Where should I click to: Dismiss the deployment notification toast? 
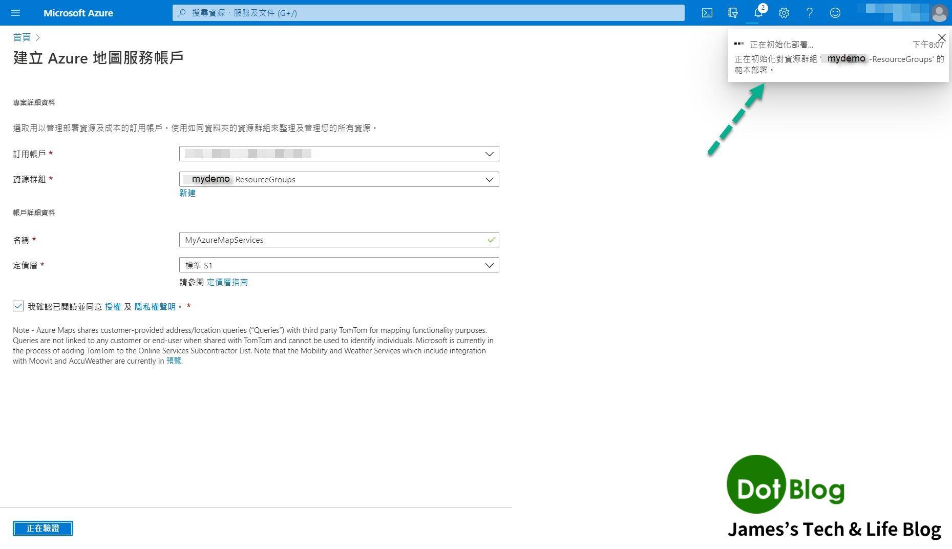(x=941, y=37)
